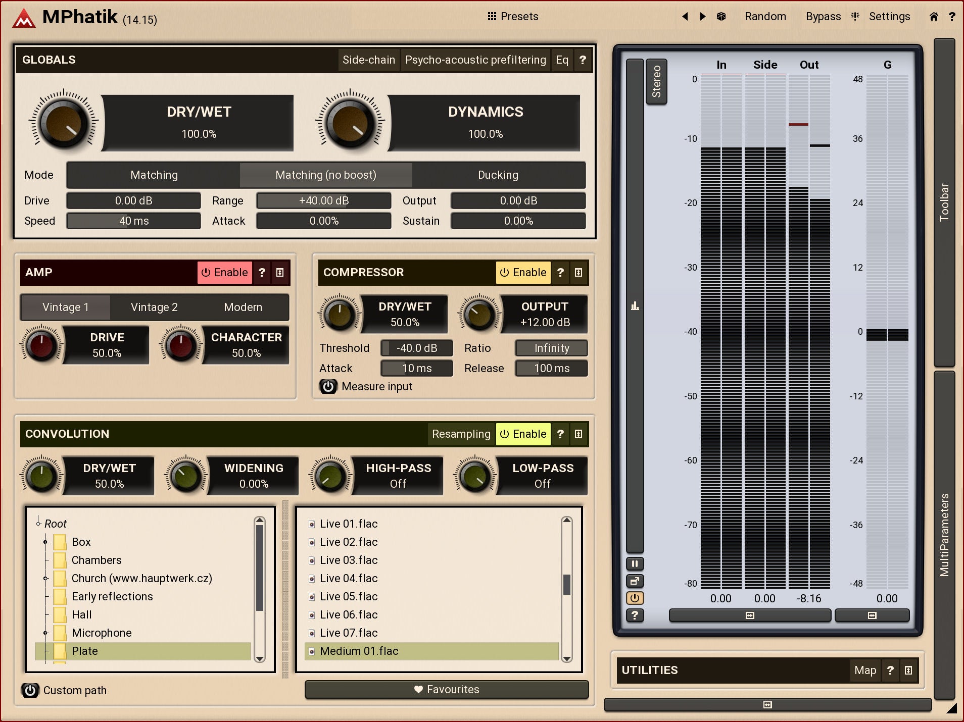The width and height of the screenshot is (964, 722).
Task: Expand the Microphone folder node
Action: click(45, 633)
